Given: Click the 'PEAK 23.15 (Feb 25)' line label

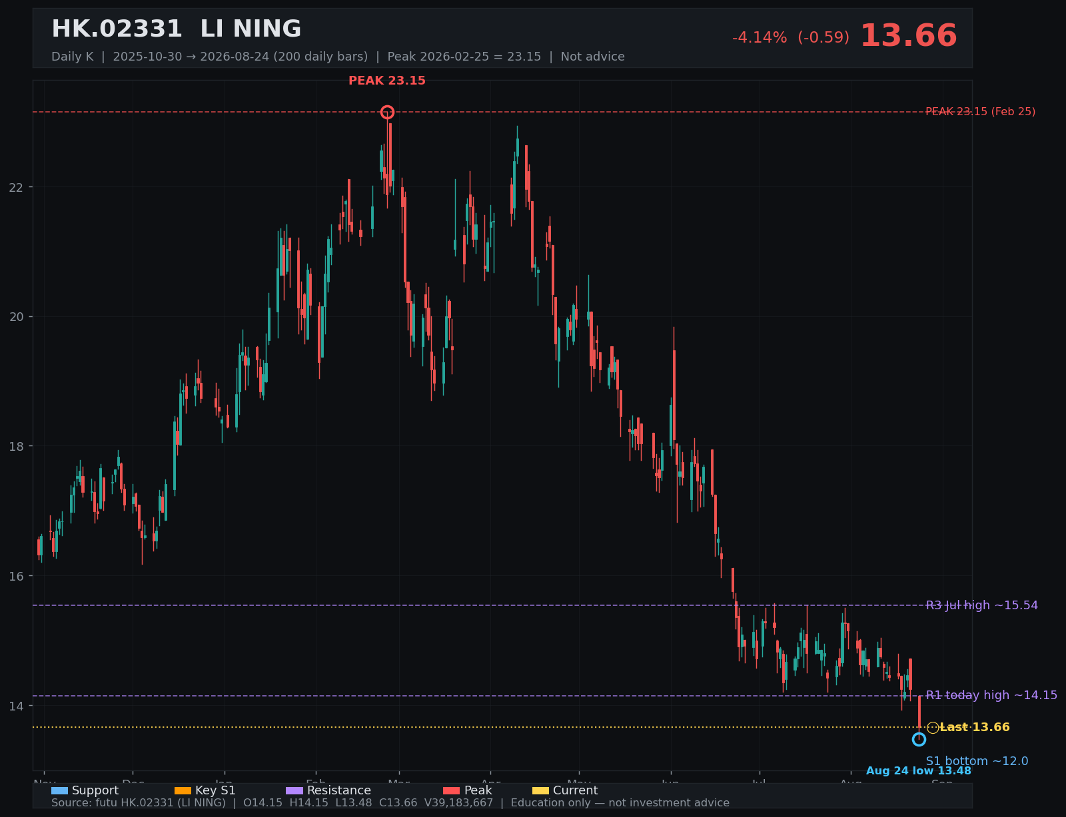Looking at the screenshot, I should (981, 112).
